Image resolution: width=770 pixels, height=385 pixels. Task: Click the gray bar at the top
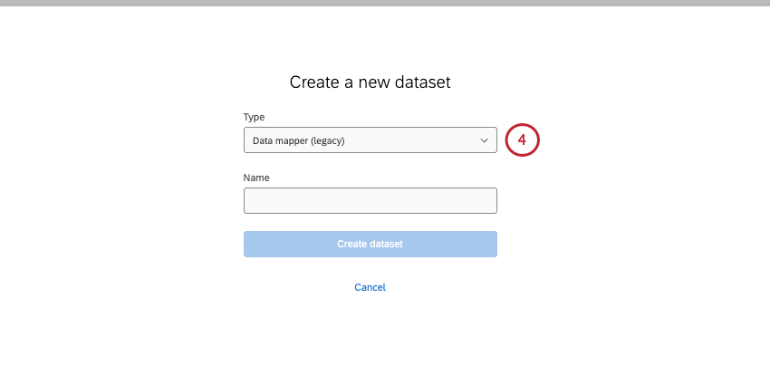(x=385, y=3)
